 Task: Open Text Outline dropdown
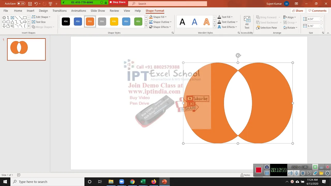(x=227, y=22)
